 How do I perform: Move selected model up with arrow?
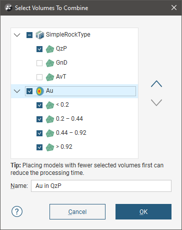pyautogui.click(x=156, y=84)
